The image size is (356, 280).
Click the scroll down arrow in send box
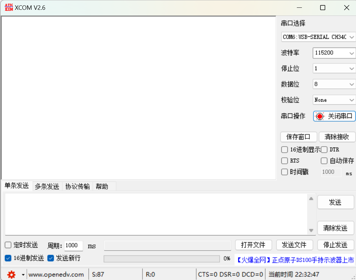point(311,230)
